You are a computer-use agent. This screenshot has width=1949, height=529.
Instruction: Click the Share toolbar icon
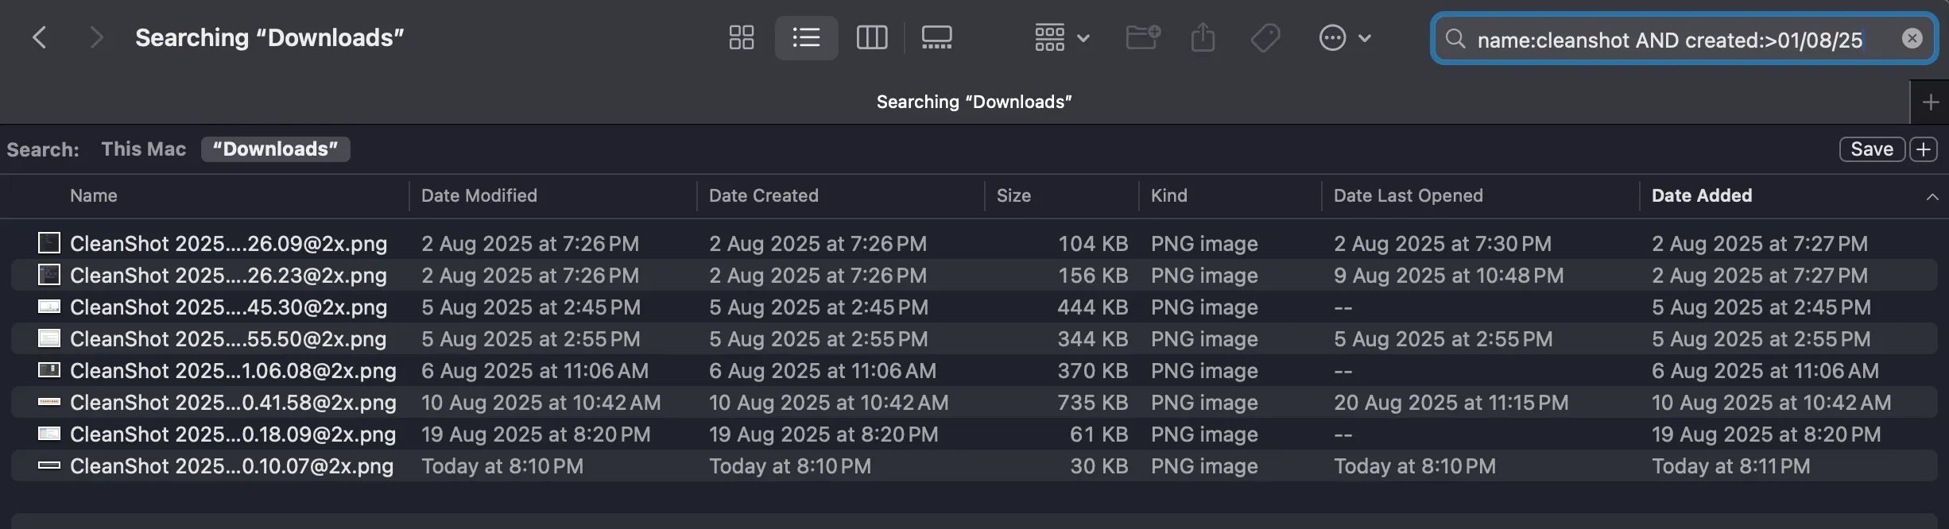click(x=1203, y=37)
